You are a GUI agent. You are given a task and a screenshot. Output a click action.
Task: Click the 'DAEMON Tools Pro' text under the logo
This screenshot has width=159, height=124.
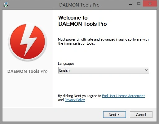pyautogui.click(x=27, y=71)
